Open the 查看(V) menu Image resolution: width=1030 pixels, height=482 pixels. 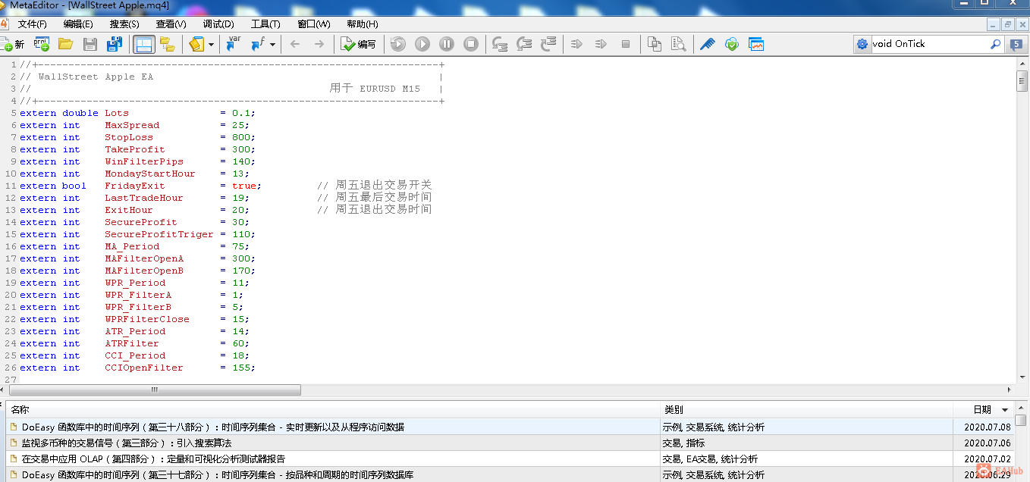[x=171, y=24]
